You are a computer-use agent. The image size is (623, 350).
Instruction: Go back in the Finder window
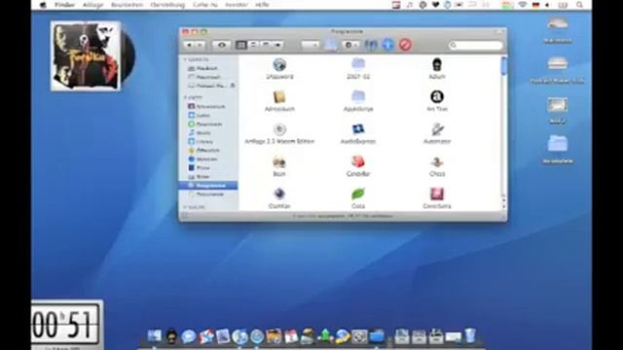click(x=190, y=45)
